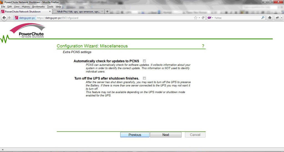Screen dimensions: 284x152
Task: Click the Cancel button
Action: click(195, 135)
